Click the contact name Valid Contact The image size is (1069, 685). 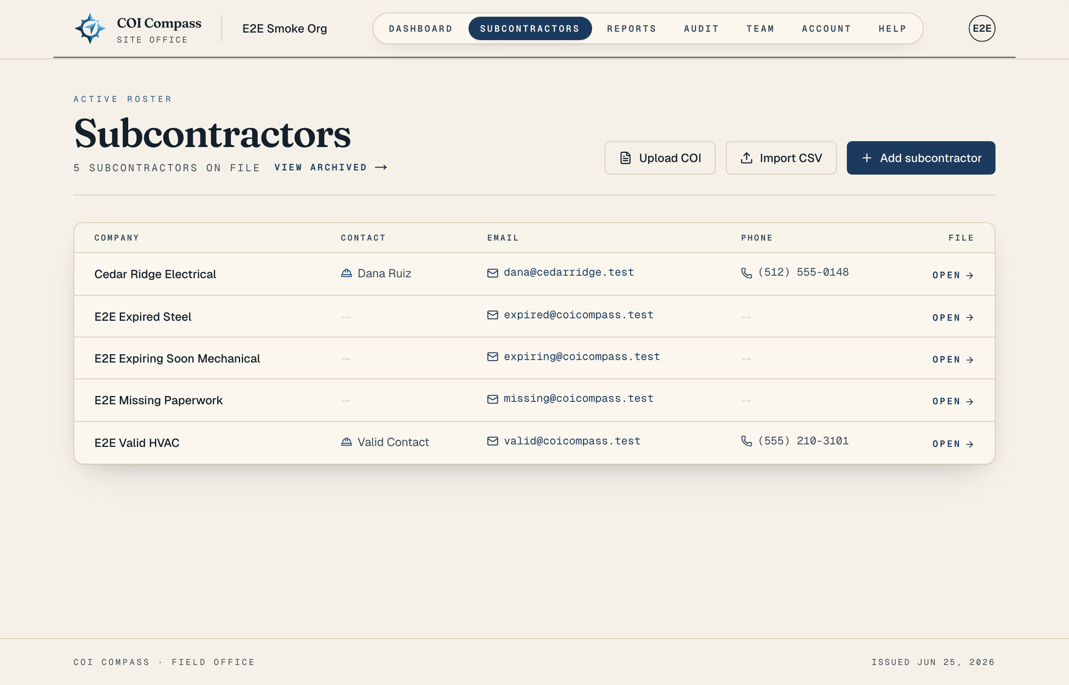[393, 441]
